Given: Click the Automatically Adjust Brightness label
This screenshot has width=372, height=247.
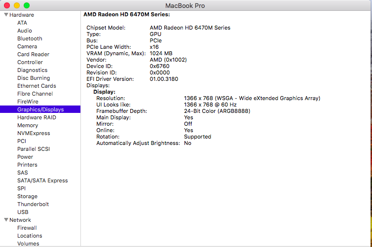Looking at the screenshot, I should [138, 143].
